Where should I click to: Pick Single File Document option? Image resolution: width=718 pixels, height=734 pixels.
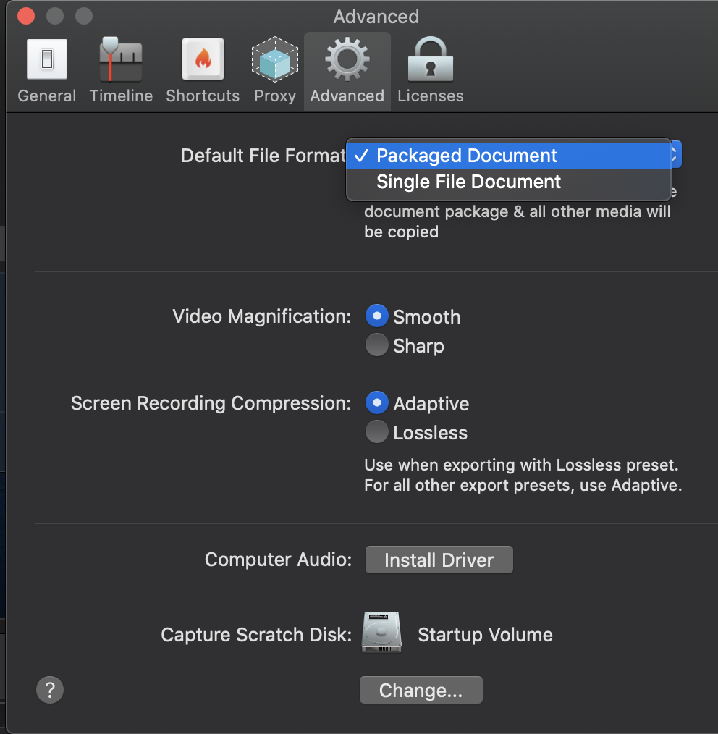tap(468, 182)
